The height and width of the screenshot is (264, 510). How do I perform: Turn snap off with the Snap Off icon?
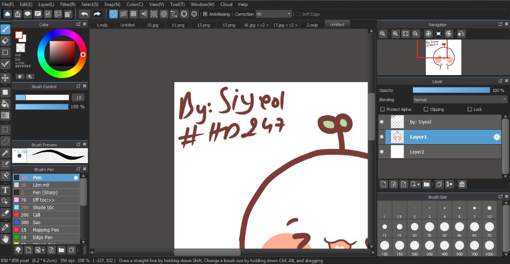pos(113,14)
